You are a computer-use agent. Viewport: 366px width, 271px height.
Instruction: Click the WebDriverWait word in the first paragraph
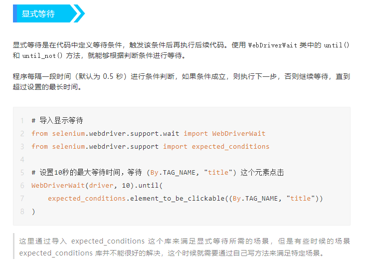click(272, 45)
